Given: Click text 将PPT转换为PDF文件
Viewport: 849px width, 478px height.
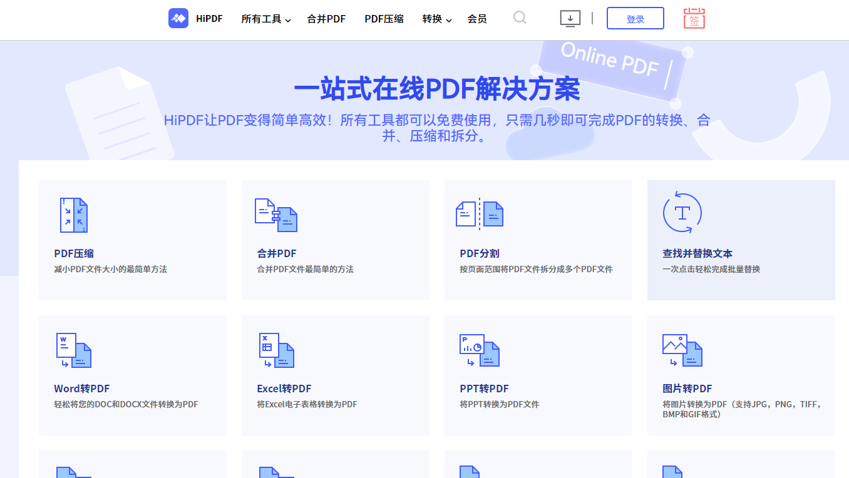Looking at the screenshot, I should 500,404.
